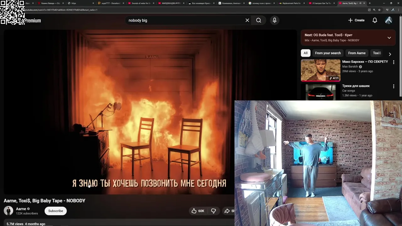Visit the Max Barskih channel
Screen dimensions: 402x226
coord(350,67)
